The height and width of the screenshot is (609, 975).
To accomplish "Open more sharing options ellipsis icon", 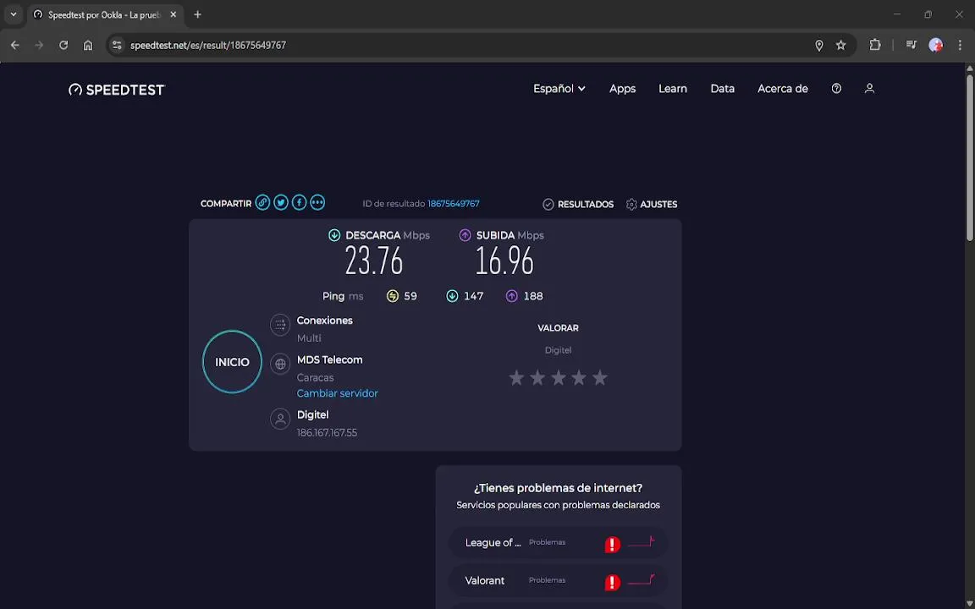I will (317, 203).
